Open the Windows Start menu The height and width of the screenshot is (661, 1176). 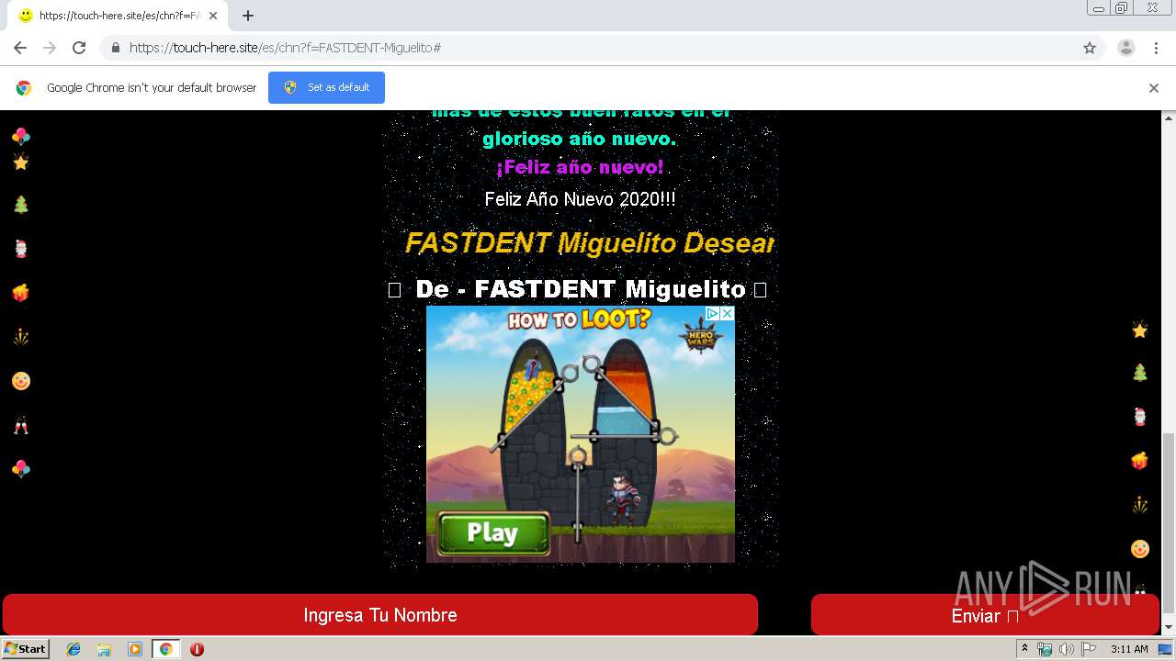pos(25,648)
